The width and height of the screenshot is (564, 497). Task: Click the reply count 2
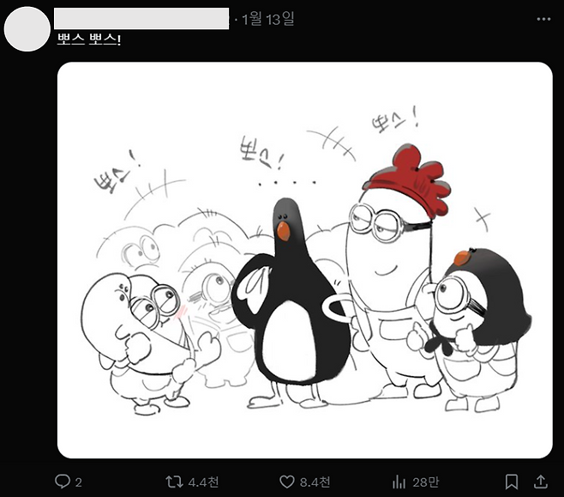pyautogui.click(x=79, y=482)
